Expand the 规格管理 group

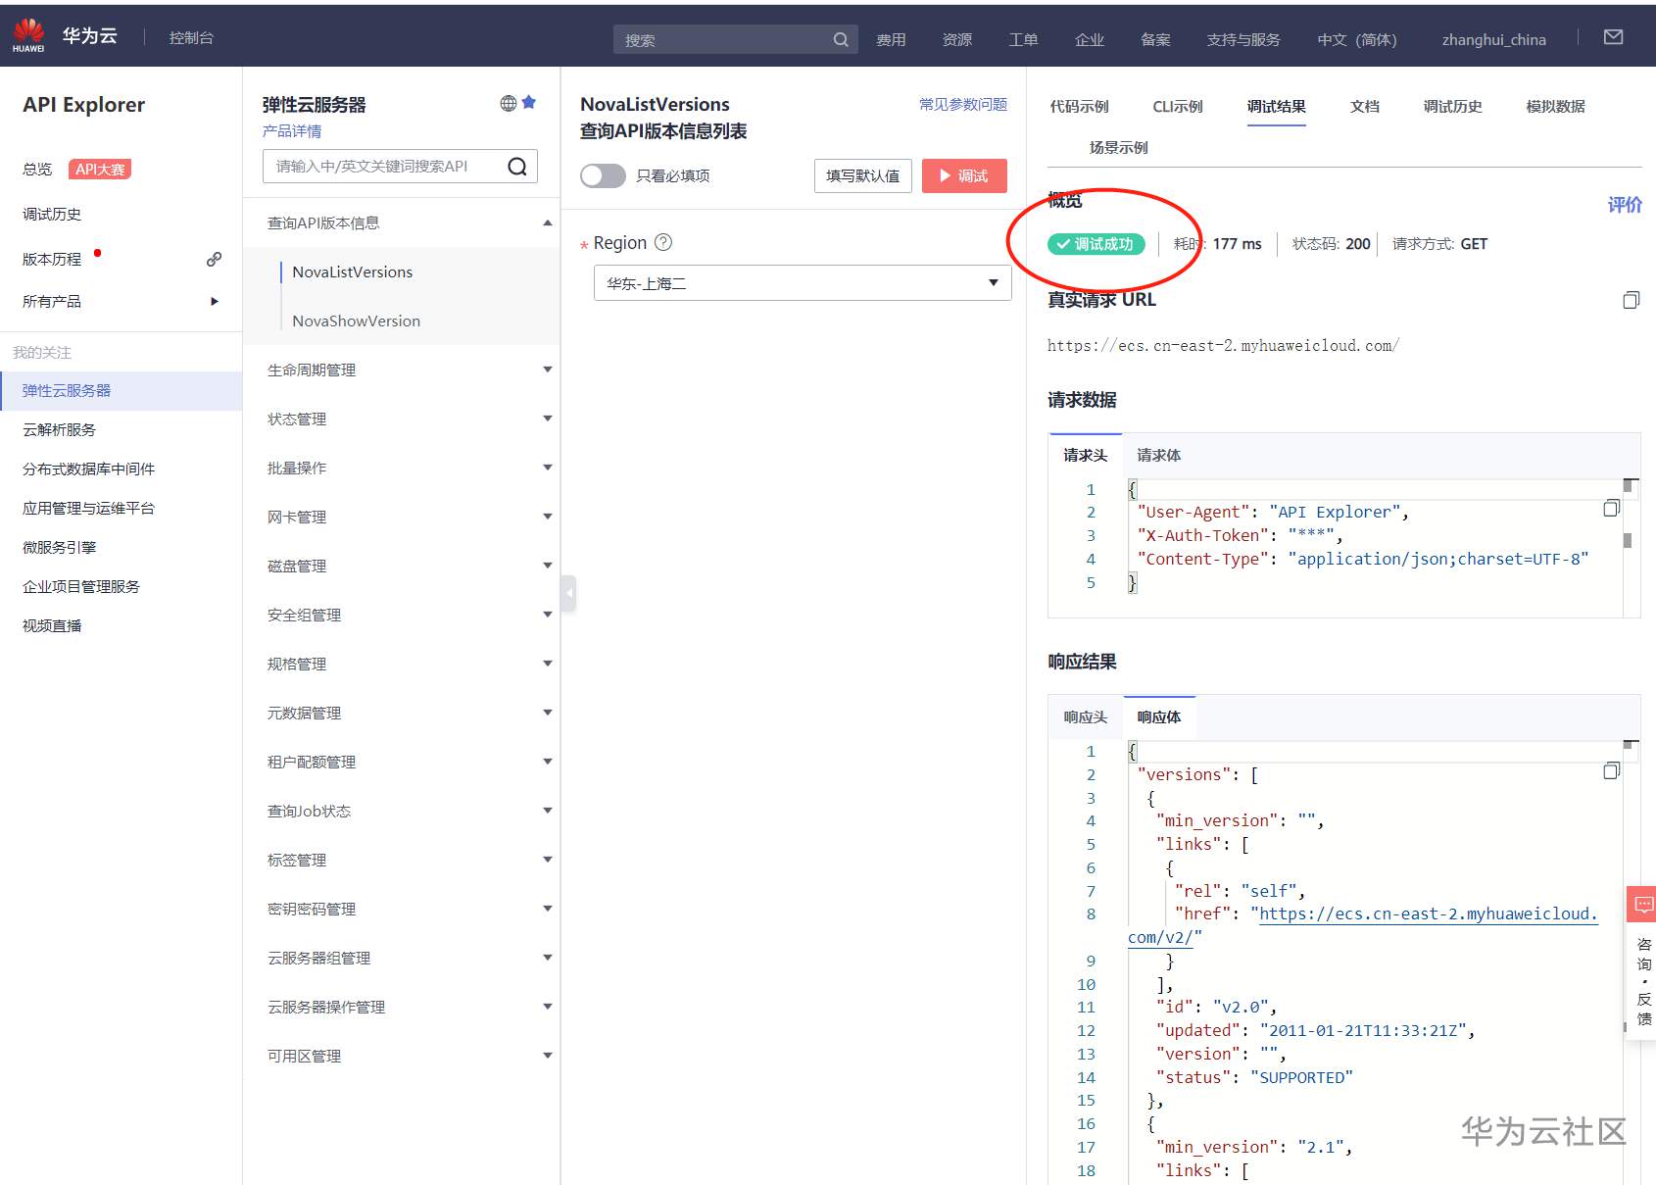point(548,664)
